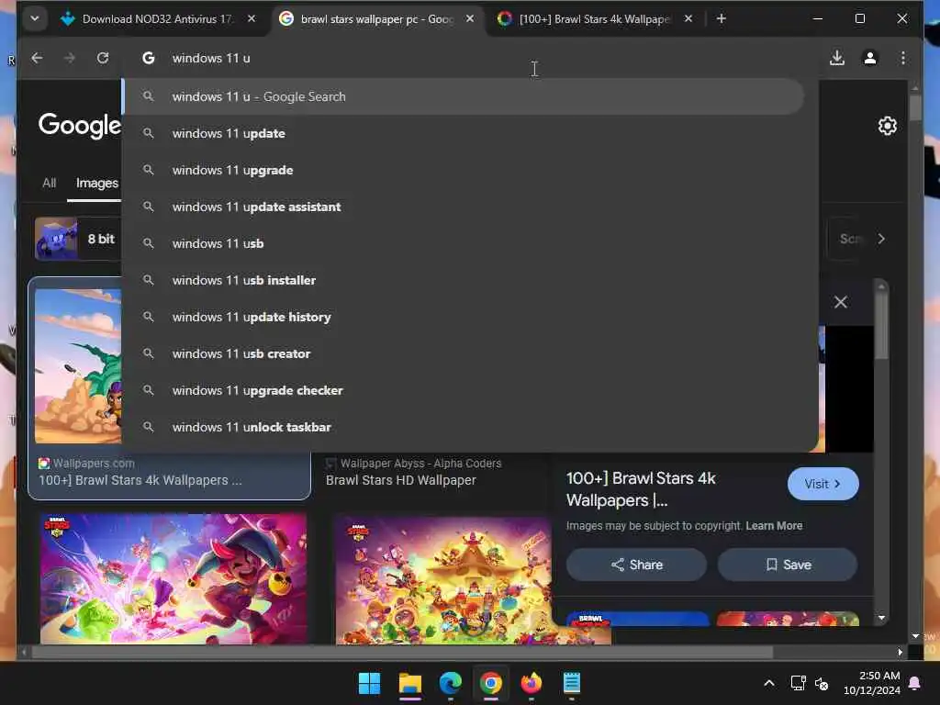Switch to the Images results tab
This screenshot has height=705, width=940.
[x=96, y=183]
